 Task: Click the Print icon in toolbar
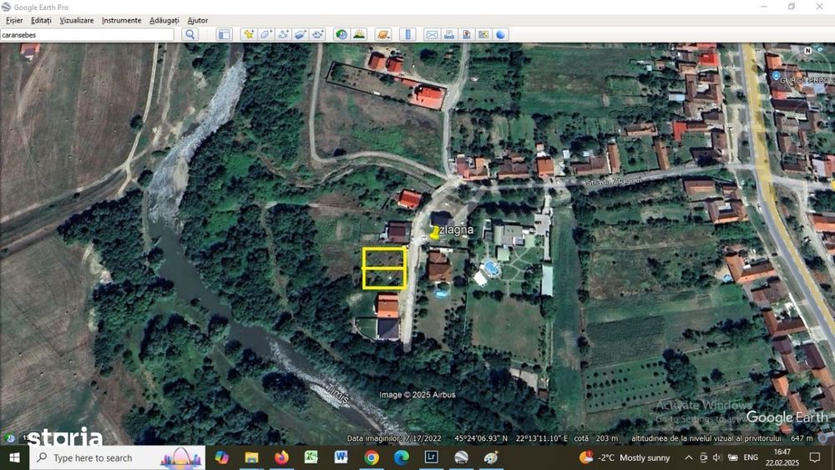pos(449,34)
